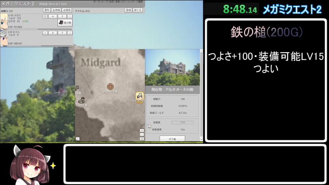Open the セーブ (Save) menu
Image resolution: width=329 pixels, height=185 pixels.
(x=105, y=2)
